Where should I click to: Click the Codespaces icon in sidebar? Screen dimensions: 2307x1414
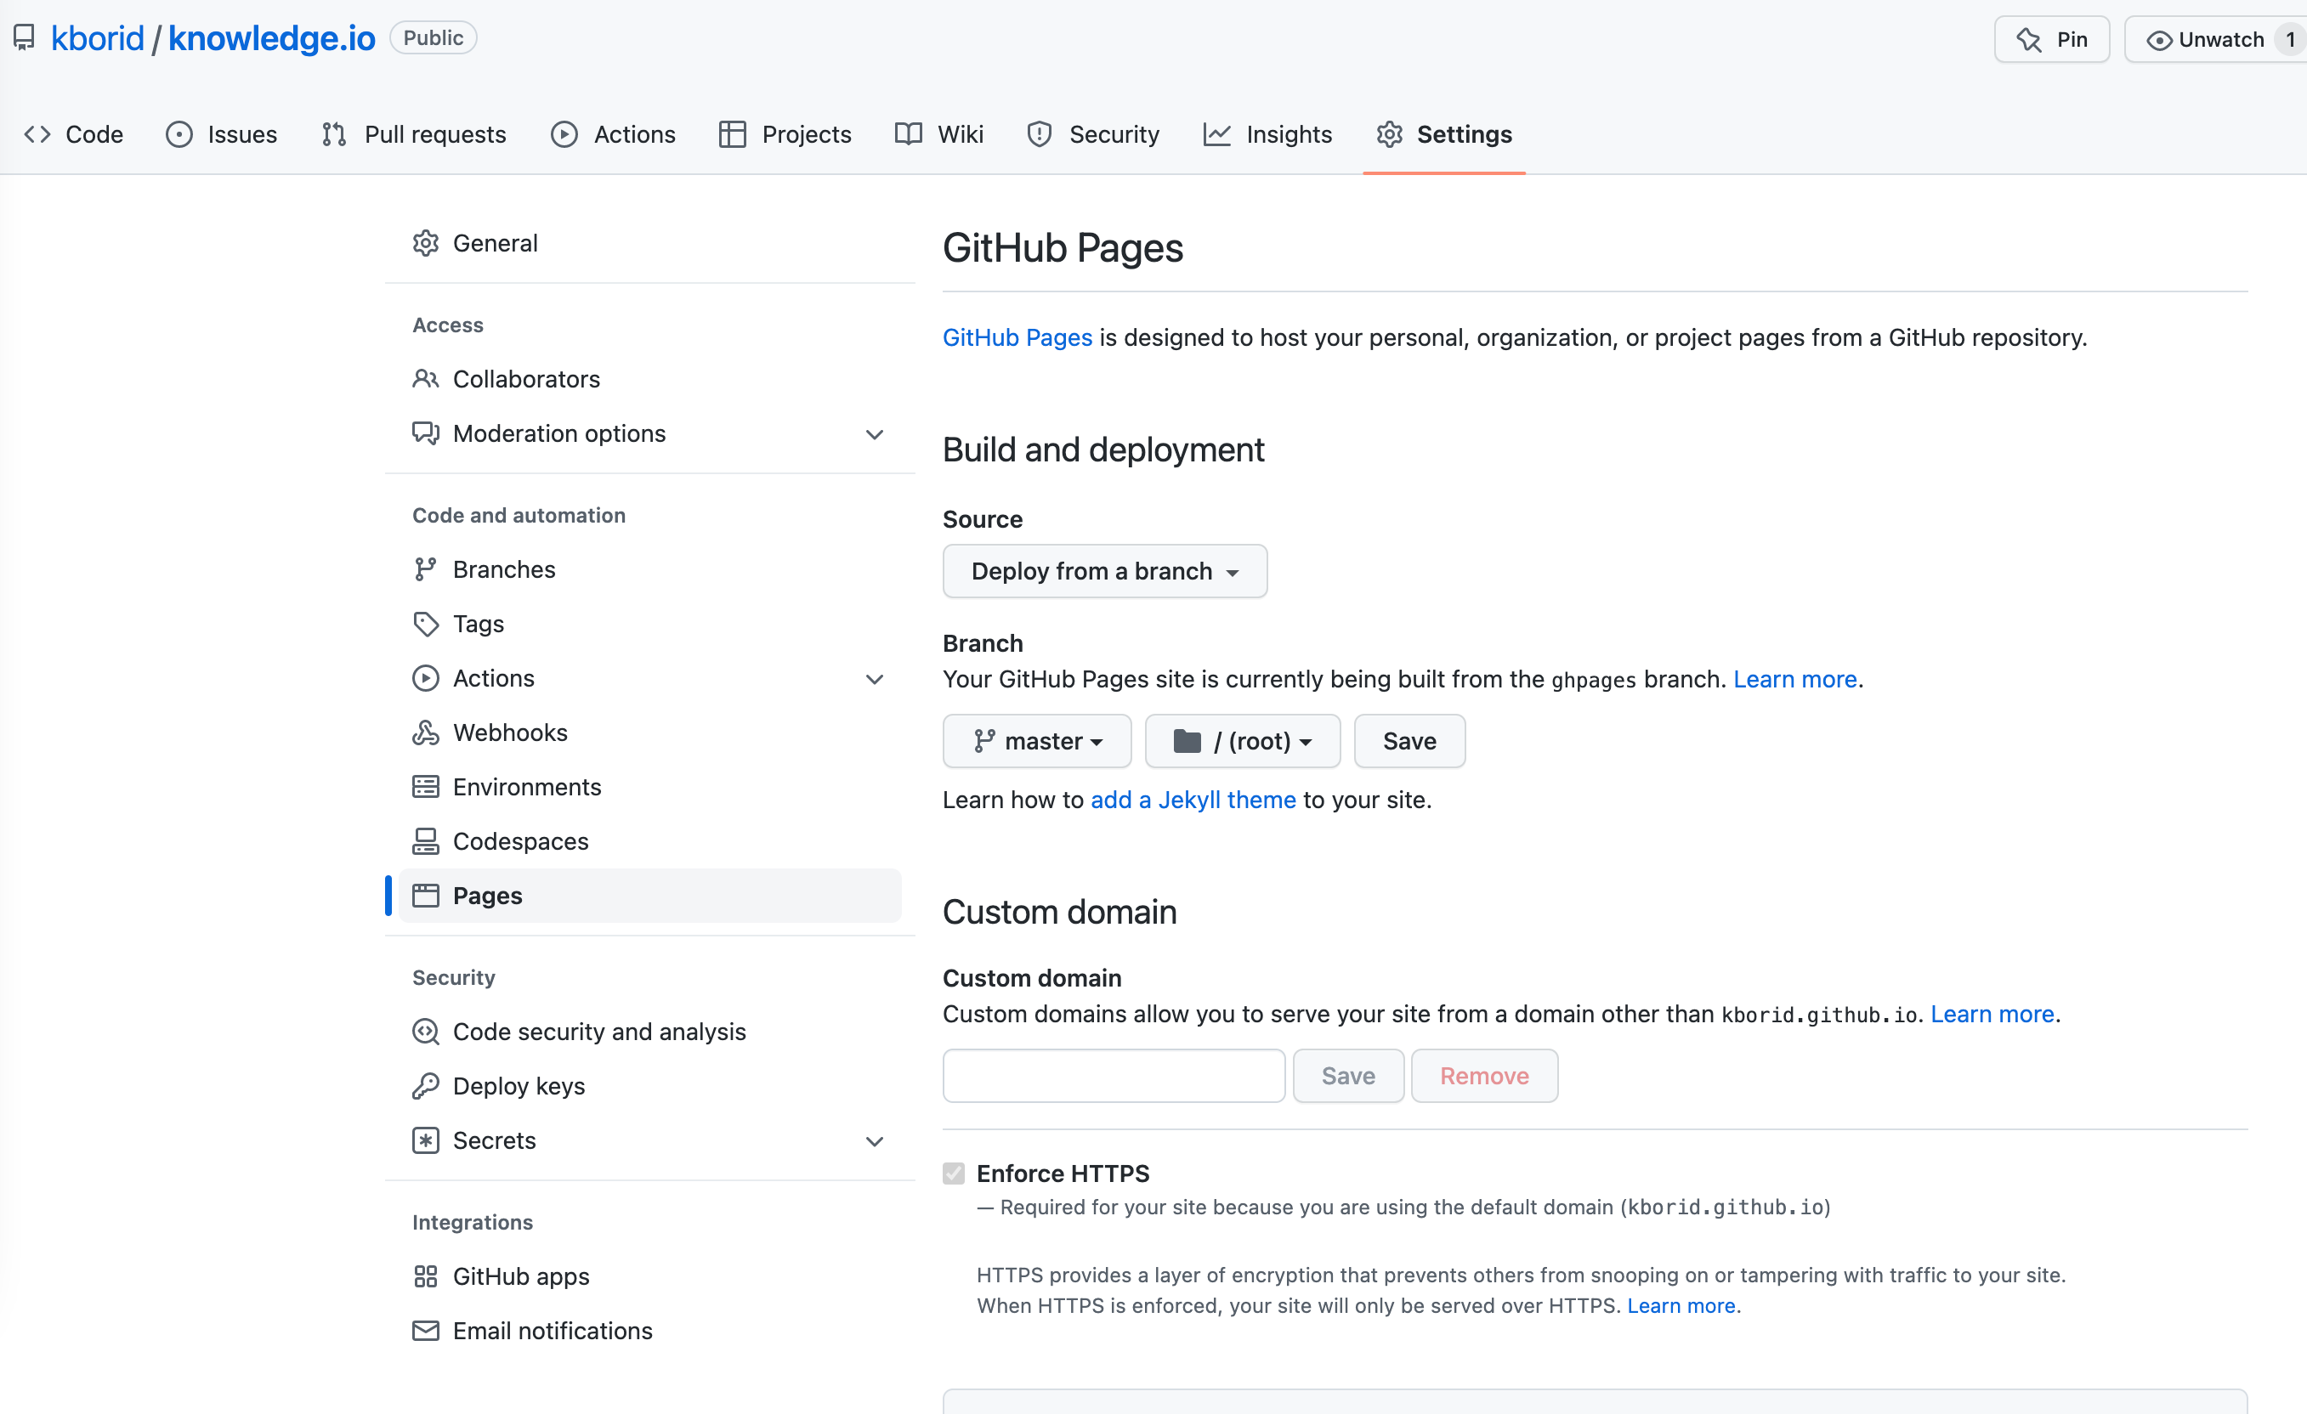[425, 841]
